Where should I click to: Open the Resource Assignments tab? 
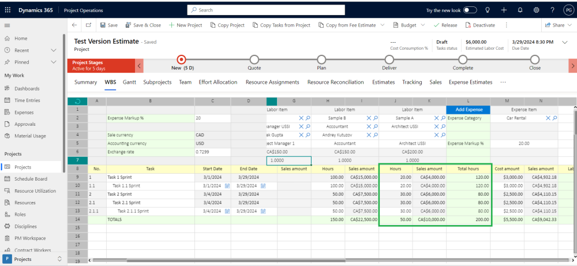272,83
